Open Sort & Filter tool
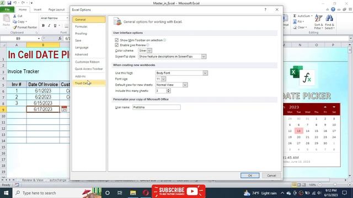This screenshot has width=353, height=198. click(x=319, y=22)
